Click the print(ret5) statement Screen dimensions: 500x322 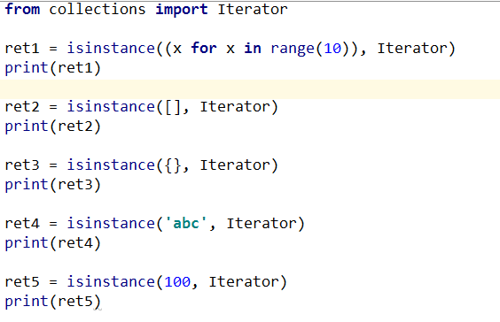(x=53, y=302)
